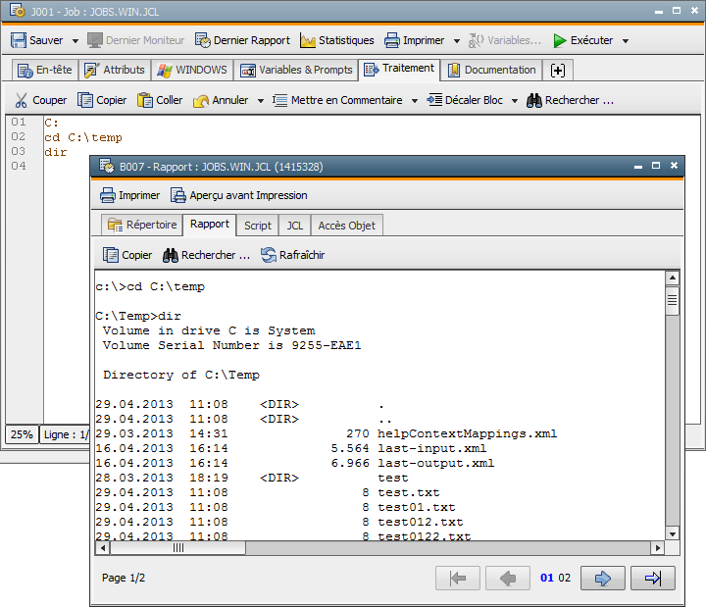Image resolution: width=706 pixels, height=607 pixels.
Task: Select the Script tab in report
Action: click(258, 225)
